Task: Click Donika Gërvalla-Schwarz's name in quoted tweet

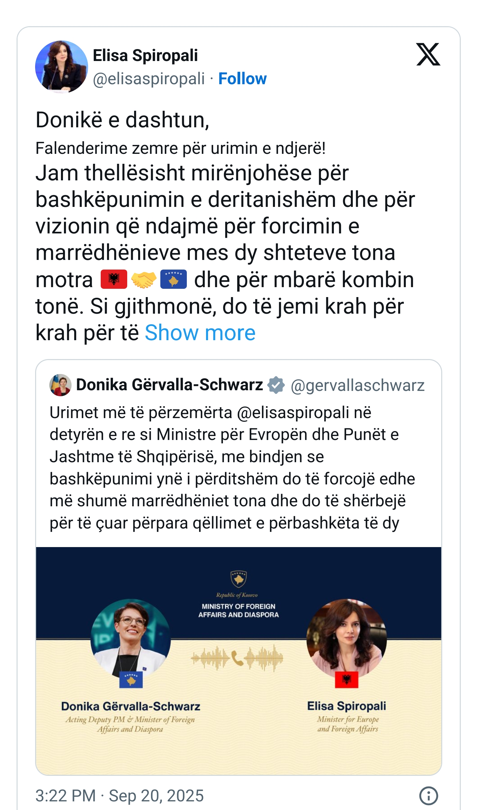Action: coord(170,385)
